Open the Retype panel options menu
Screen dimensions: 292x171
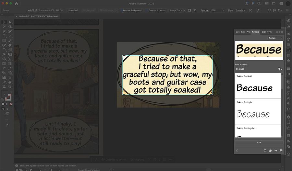click(x=282, y=32)
